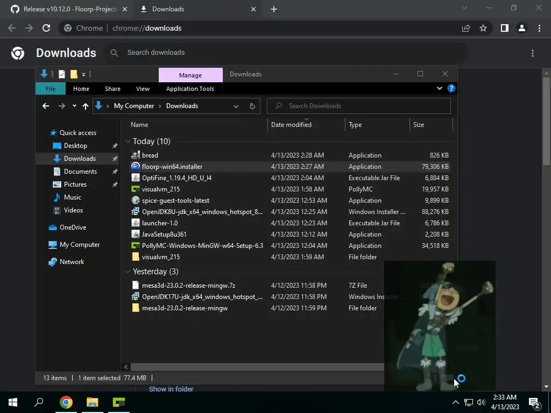The height and width of the screenshot is (413, 551).
Task: Sort by the Type column header
Action: (x=355, y=125)
